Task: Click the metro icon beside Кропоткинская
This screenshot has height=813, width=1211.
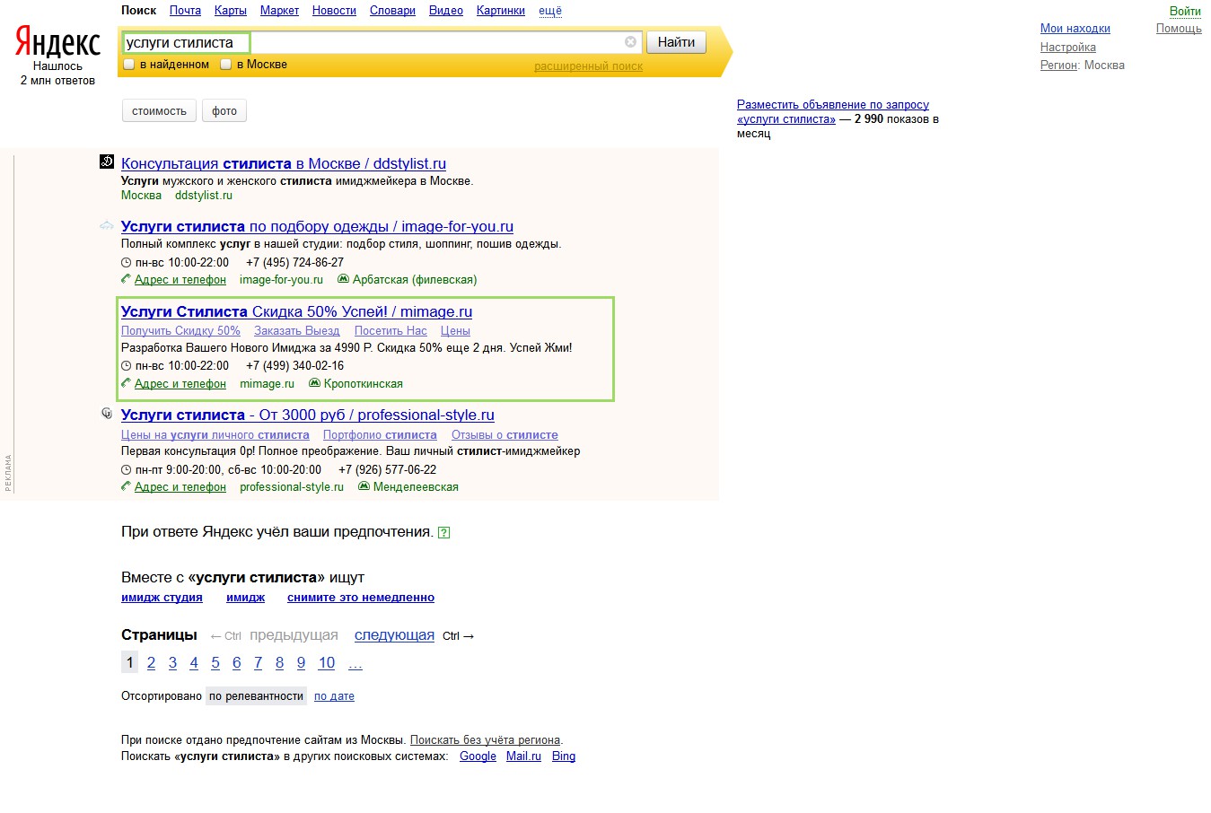Action: point(314,383)
